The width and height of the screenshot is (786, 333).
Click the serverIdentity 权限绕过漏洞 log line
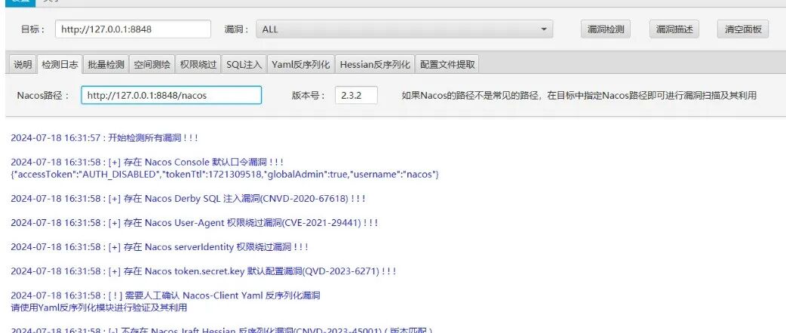click(x=159, y=247)
